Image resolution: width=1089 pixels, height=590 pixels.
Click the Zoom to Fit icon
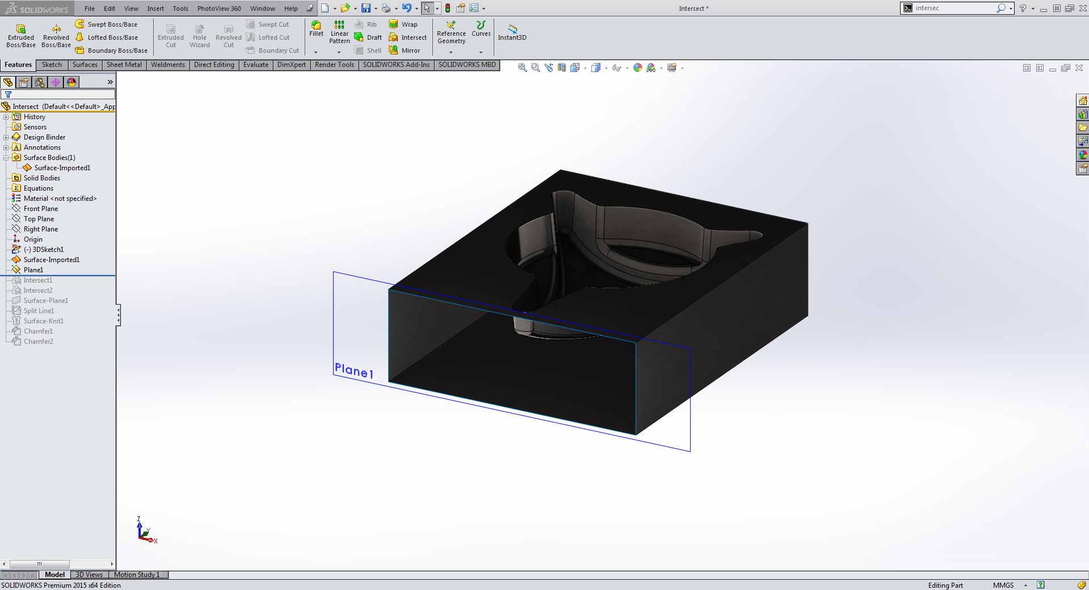click(x=522, y=68)
